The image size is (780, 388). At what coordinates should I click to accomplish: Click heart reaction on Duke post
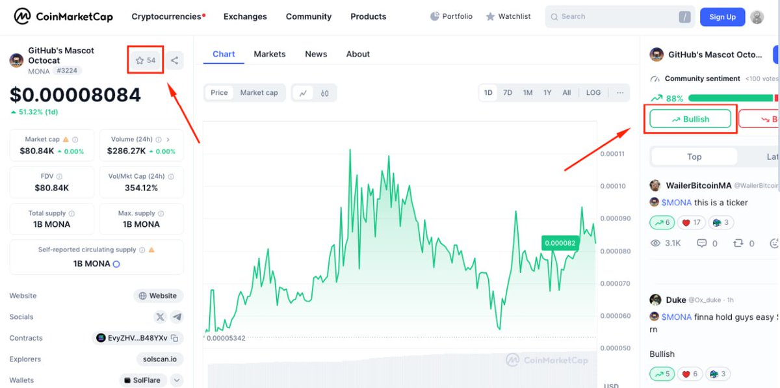691,374
